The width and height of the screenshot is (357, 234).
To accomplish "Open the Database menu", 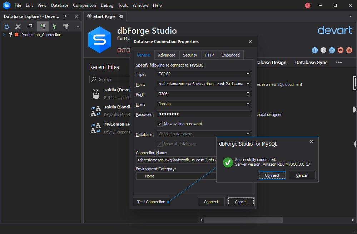I will click(59, 5).
